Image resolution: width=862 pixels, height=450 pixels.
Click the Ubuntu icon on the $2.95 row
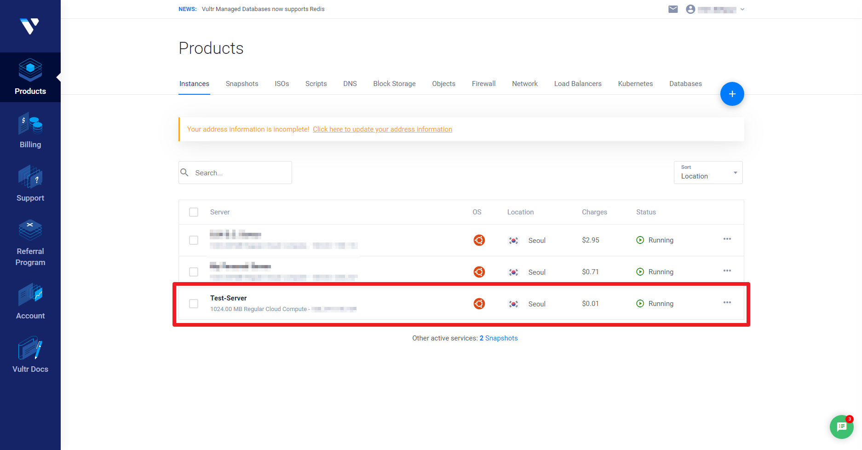pyautogui.click(x=479, y=240)
